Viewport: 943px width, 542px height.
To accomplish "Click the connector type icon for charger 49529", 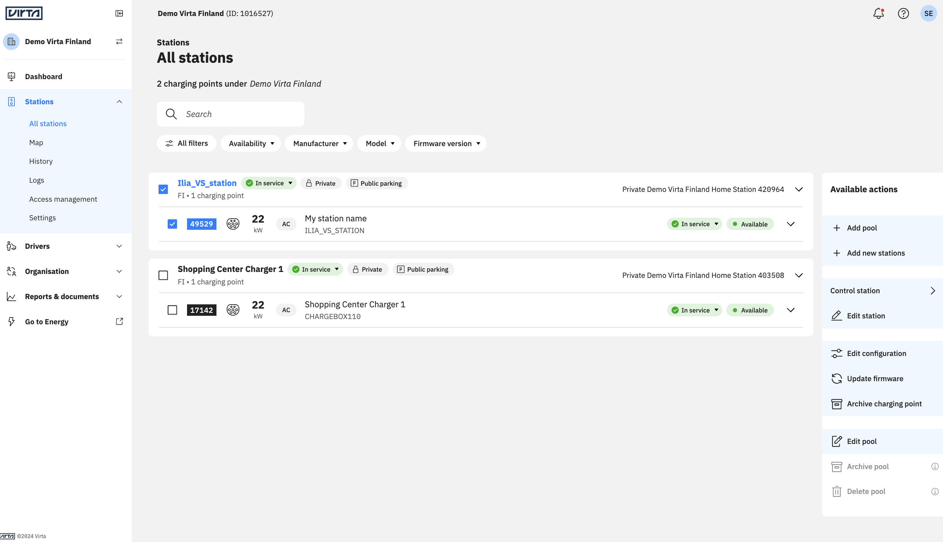I will coord(233,224).
